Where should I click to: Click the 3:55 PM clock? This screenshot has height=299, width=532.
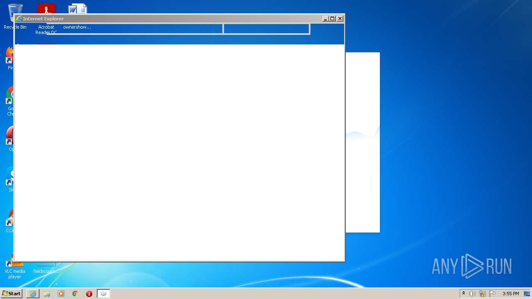tap(510, 294)
